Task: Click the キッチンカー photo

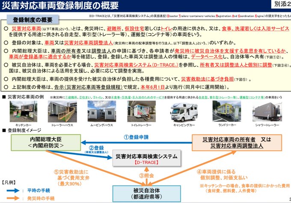Action: (24, 111)
